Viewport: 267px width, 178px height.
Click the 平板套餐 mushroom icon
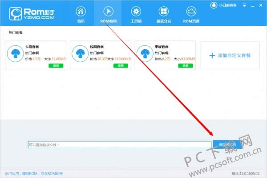tap(145, 54)
